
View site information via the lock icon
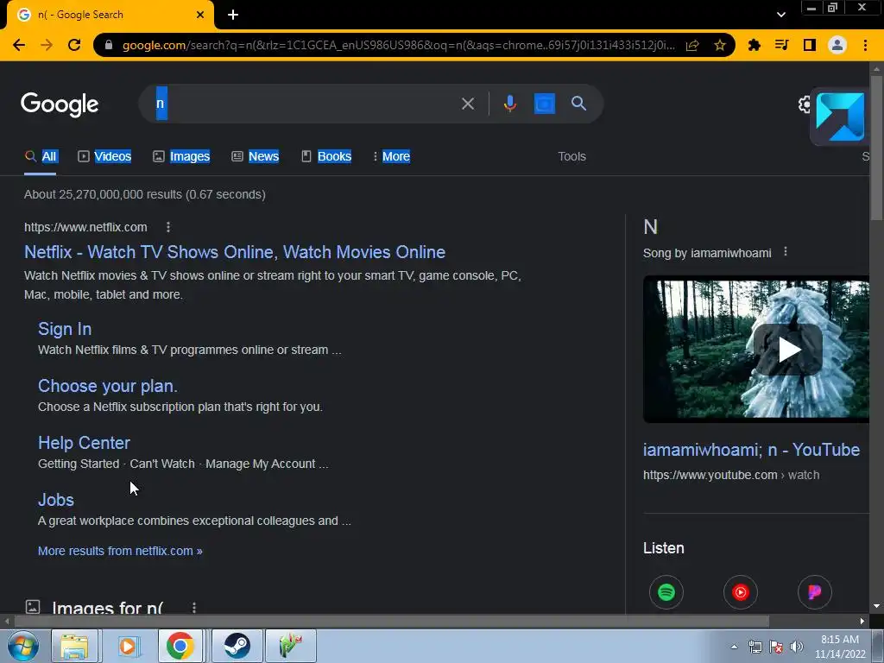coord(109,45)
